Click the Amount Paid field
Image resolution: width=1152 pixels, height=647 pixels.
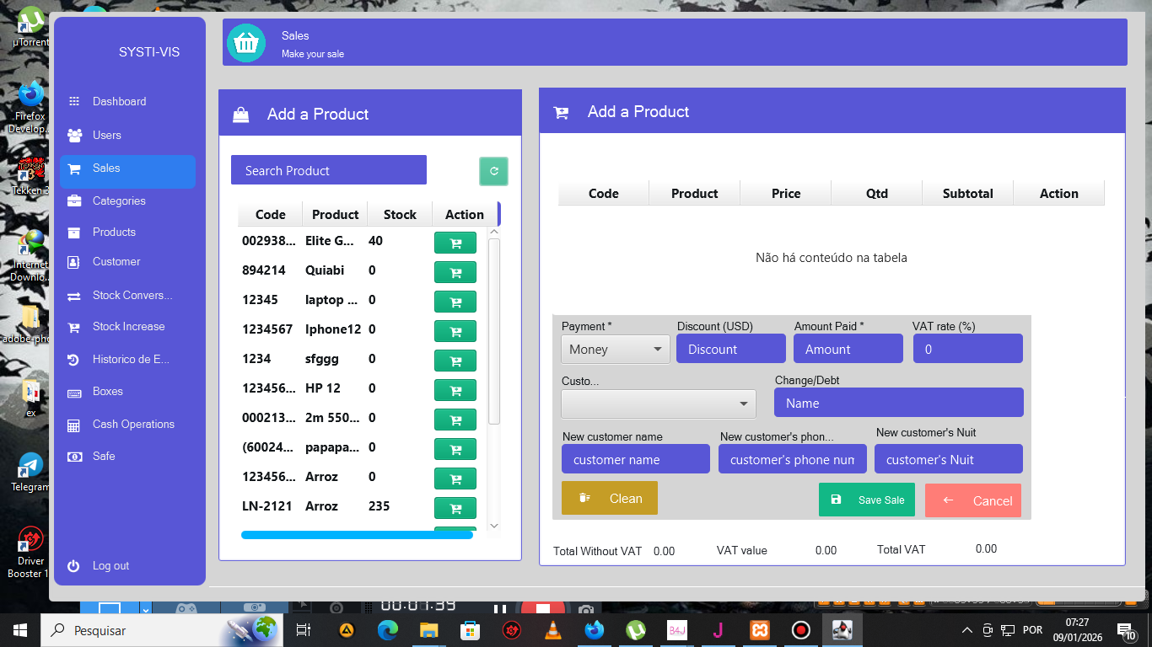(x=848, y=349)
